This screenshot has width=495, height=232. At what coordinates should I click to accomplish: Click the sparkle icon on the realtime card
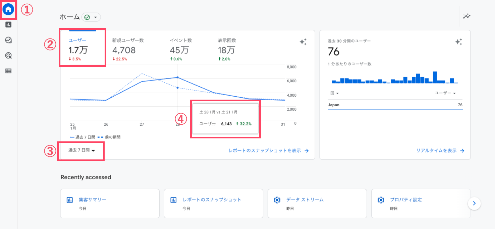458,42
